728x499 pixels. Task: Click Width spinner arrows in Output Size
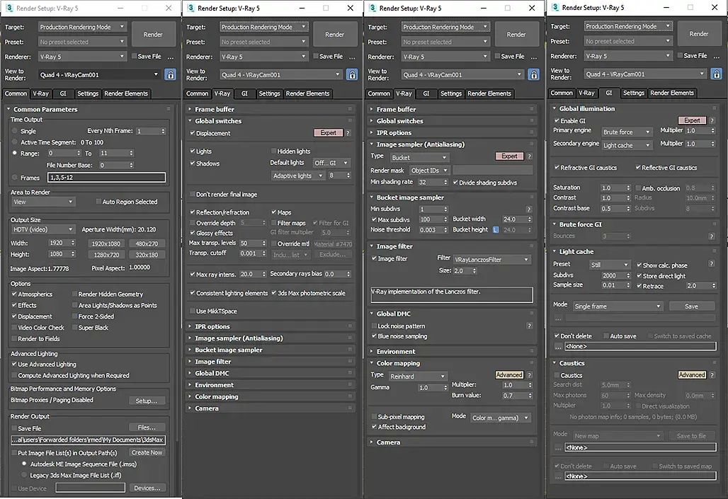[x=73, y=243]
